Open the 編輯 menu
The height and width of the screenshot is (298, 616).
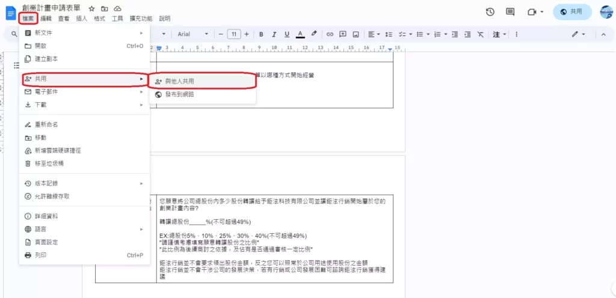(46, 19)
